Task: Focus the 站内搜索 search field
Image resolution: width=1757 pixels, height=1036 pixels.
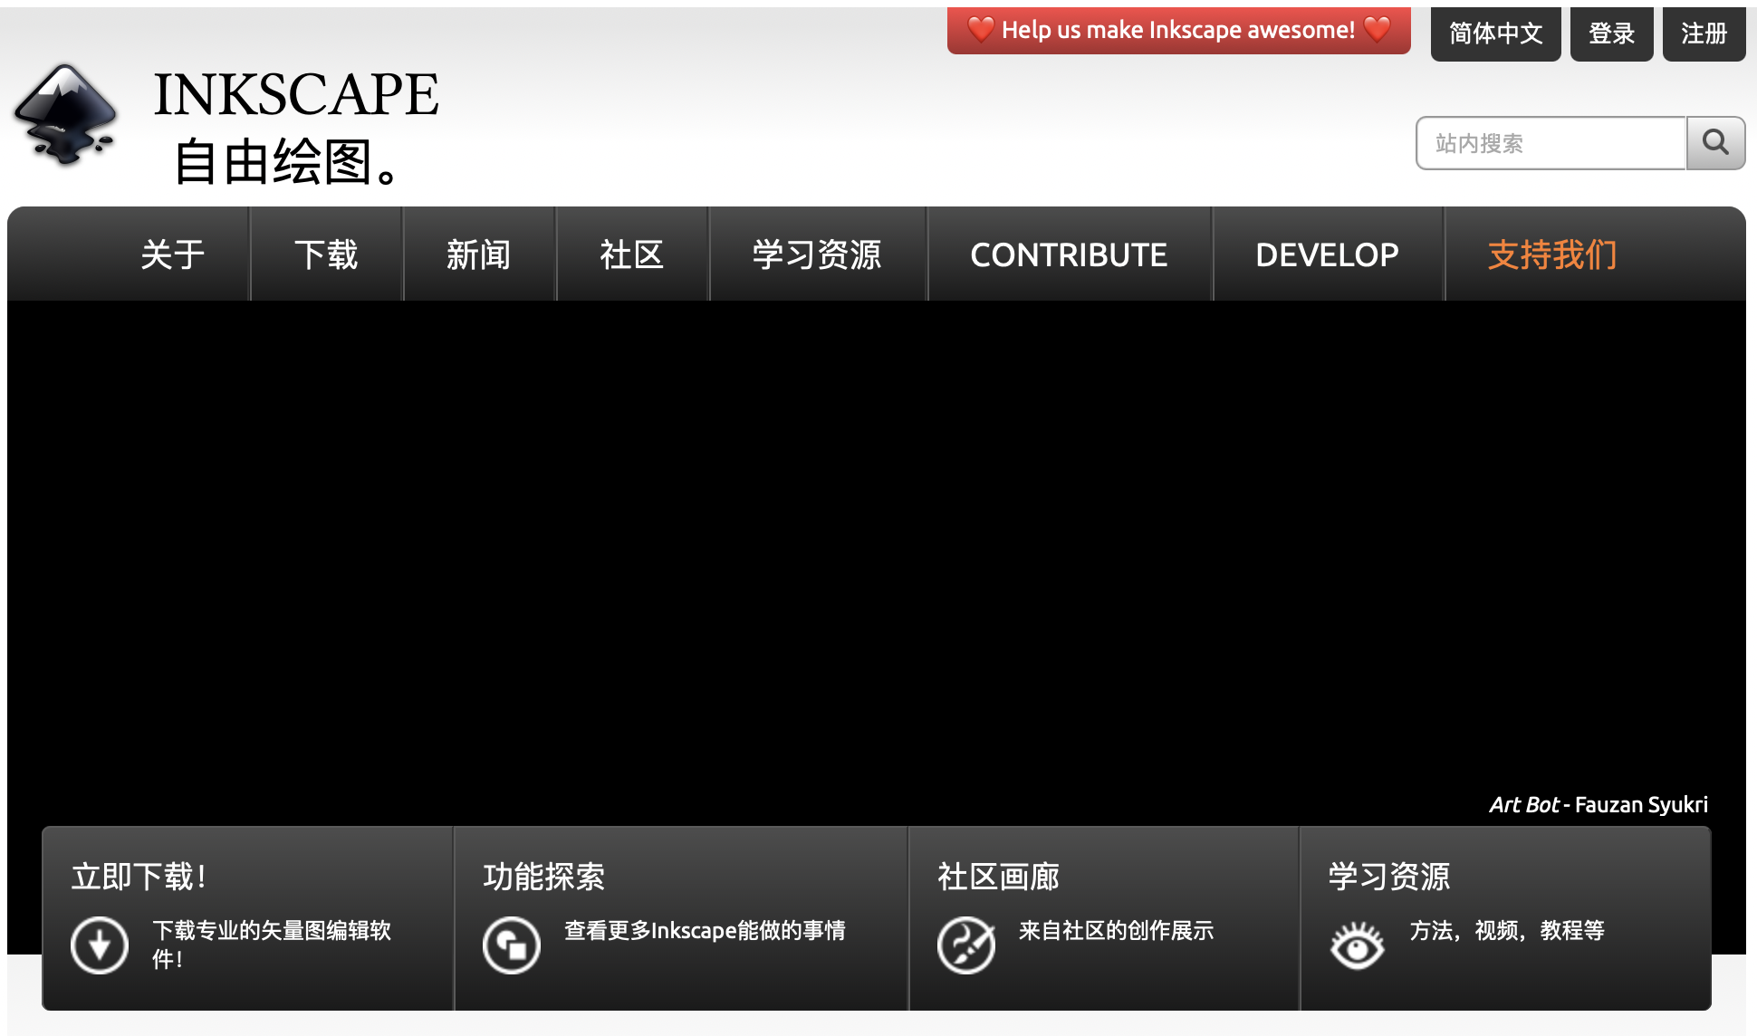Action: tap(1551, 142)
